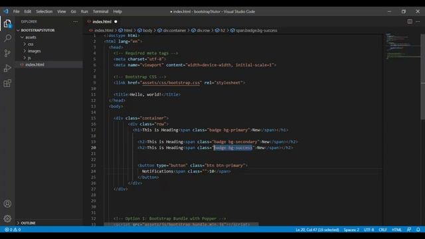Screen dimensions: 425x239
Task: Click the minimap code overview
Action: (402, 46)
